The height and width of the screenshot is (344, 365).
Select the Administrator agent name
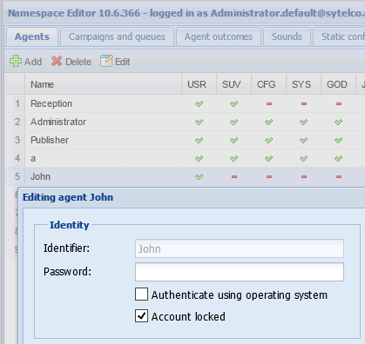coord(58,122)
